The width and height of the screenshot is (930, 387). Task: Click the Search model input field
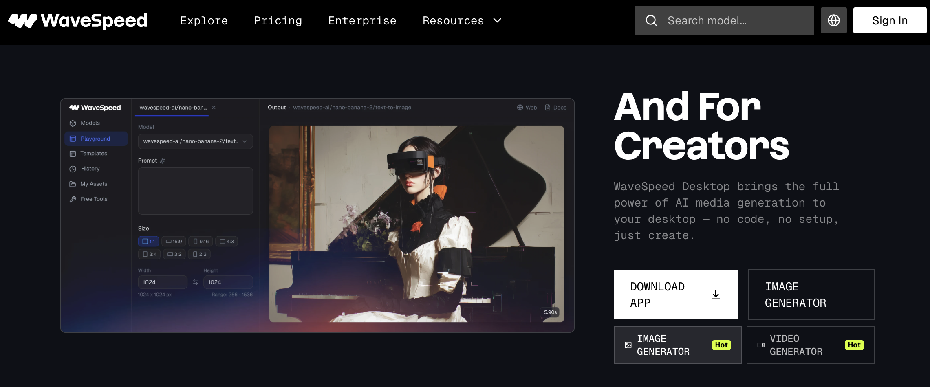coord(724,20)
